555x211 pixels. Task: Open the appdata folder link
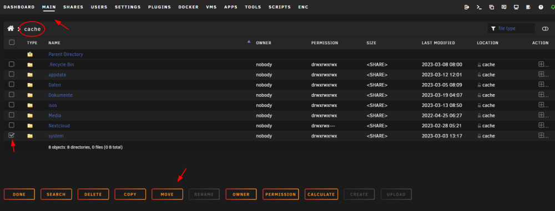pos(57,75)
